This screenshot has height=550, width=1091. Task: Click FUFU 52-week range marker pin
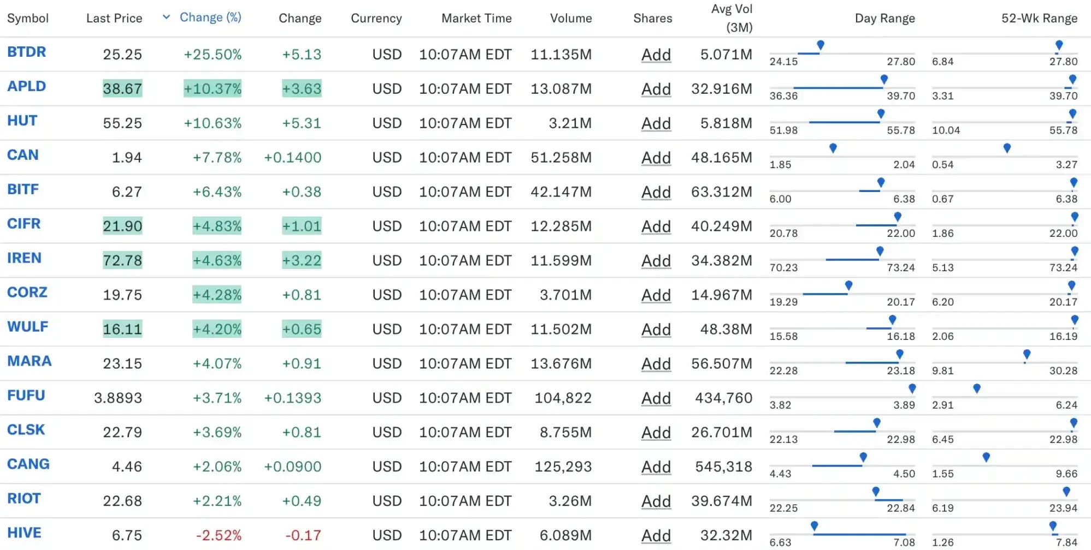pos(977,388)
